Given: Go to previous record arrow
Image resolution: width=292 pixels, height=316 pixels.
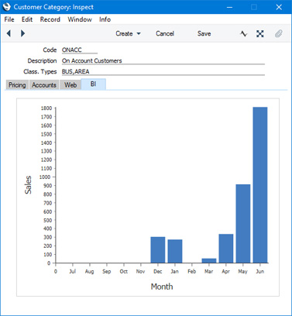Looking at the screenshot, I should [9, 33].
